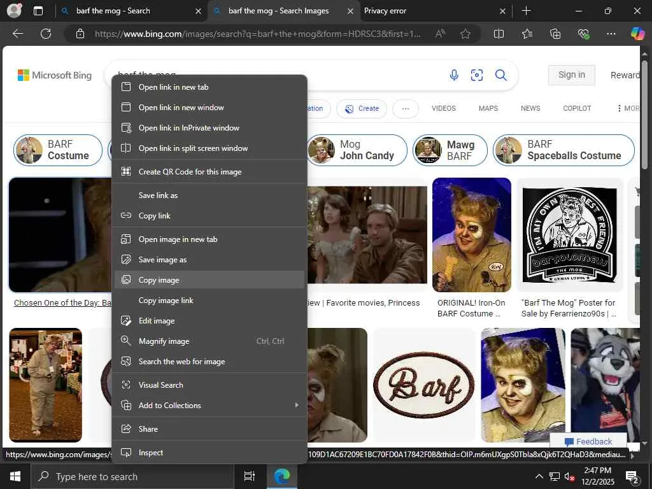Open the MAPS search category
This screenshot has height=489, width=652.
click(488, 108)
